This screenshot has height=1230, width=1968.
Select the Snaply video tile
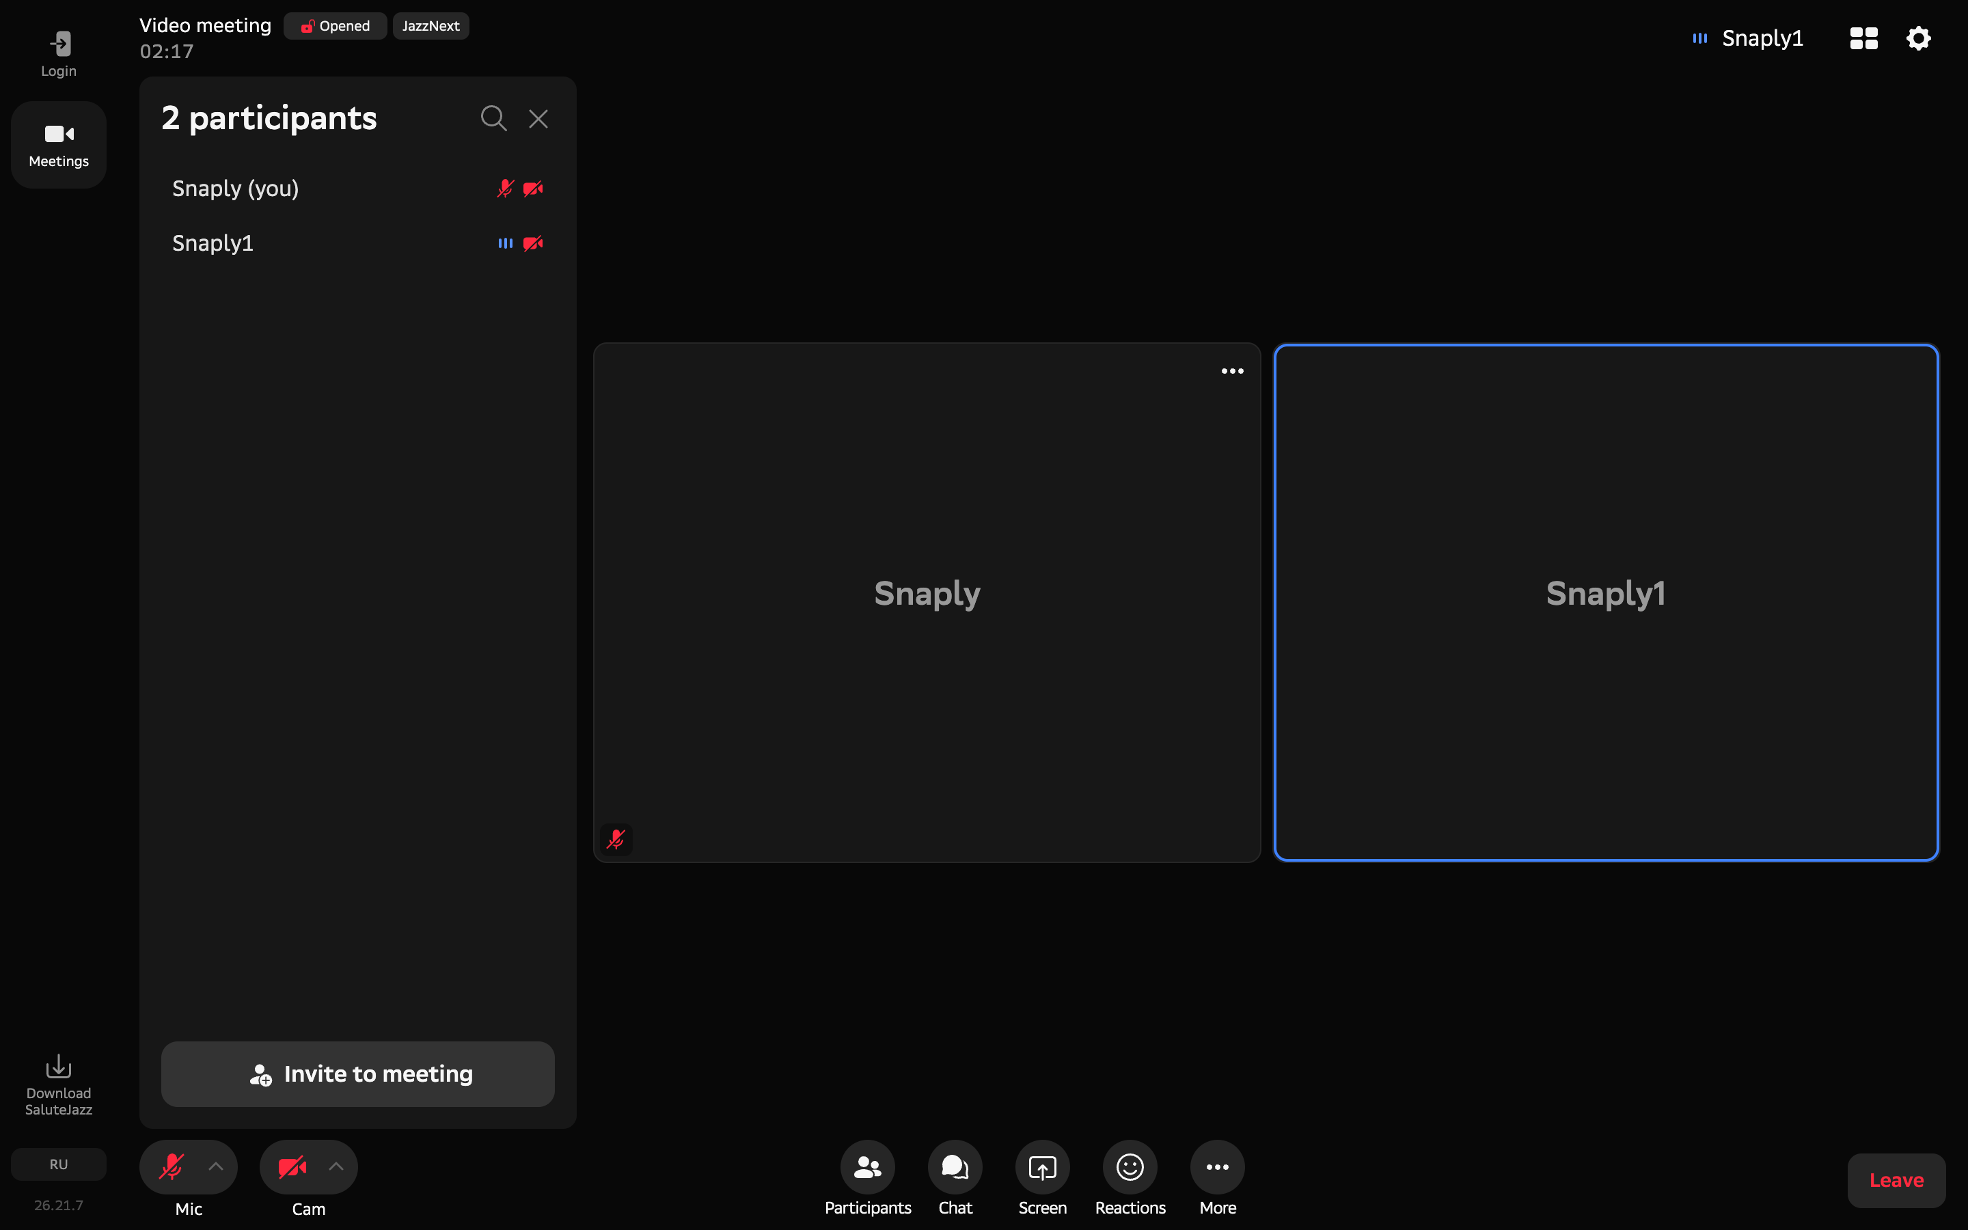927,602
